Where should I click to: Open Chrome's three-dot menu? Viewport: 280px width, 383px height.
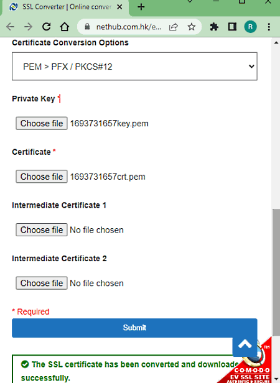(x=269, y=27)
